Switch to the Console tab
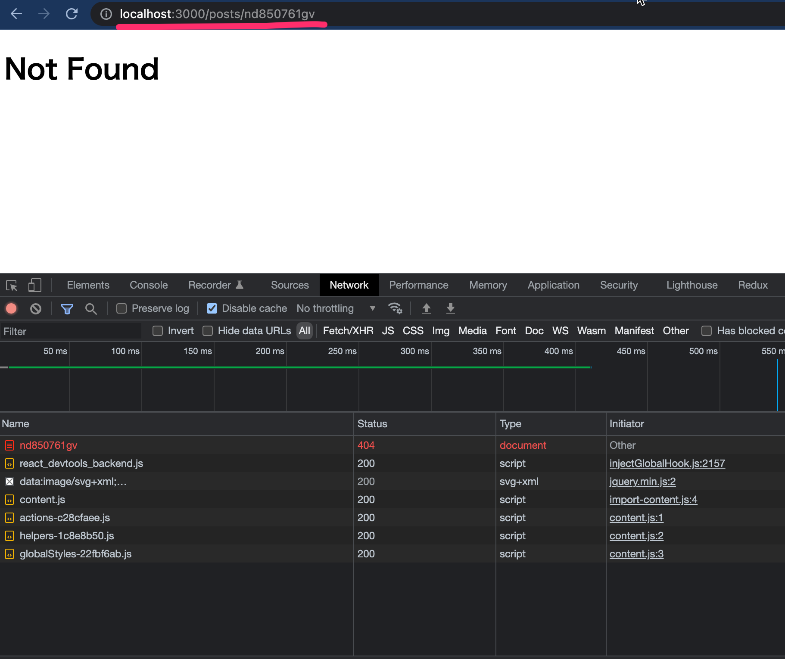 (x=148, y=285)
